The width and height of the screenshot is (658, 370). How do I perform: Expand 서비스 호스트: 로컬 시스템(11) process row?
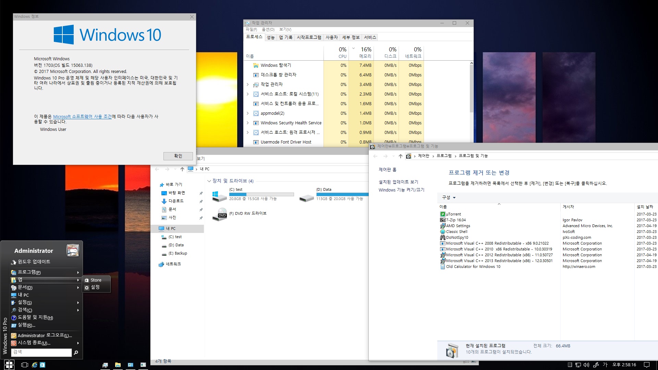(x=248, y=94)
